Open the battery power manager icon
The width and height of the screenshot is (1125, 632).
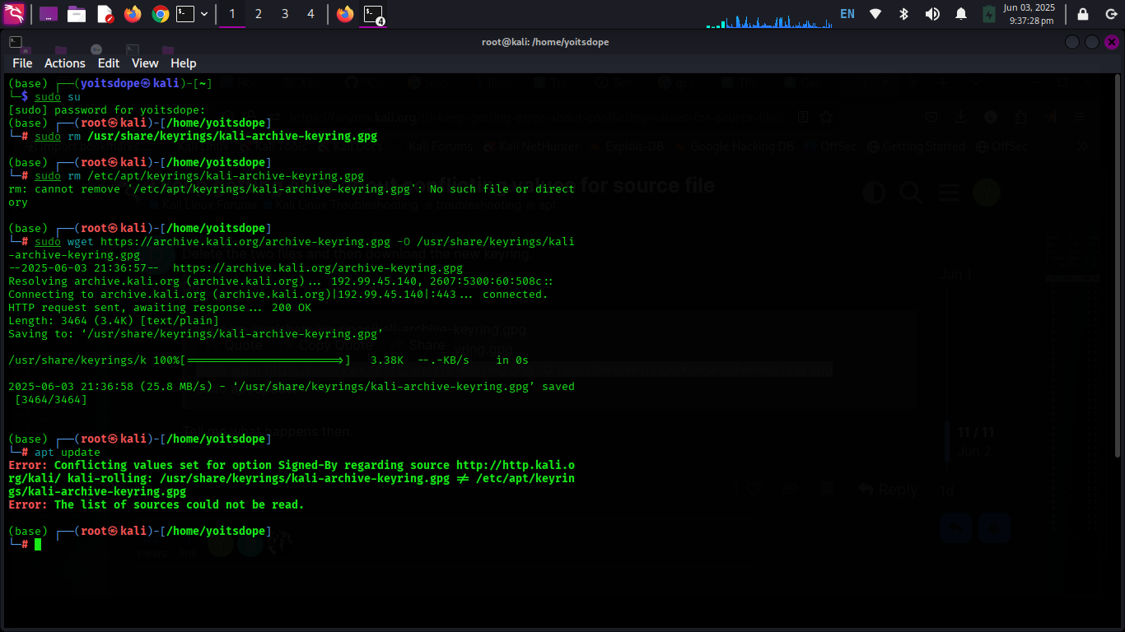(989, 14)
